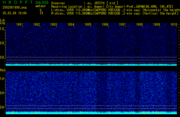Select time label '1807' on the time axis
The width and height of the screenshot is (180, 117).
pos(122,25)
